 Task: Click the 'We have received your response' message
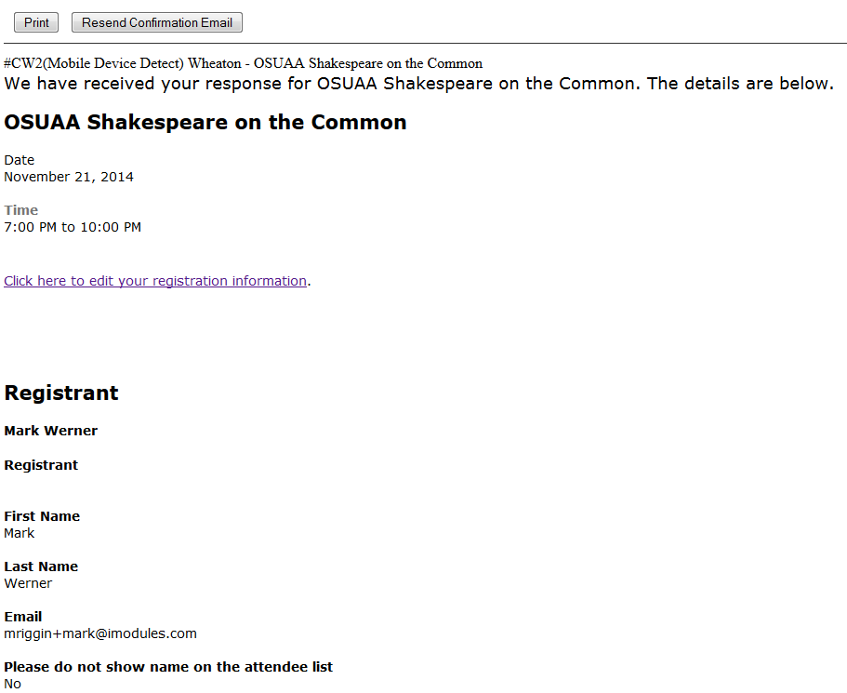point(418,84)
